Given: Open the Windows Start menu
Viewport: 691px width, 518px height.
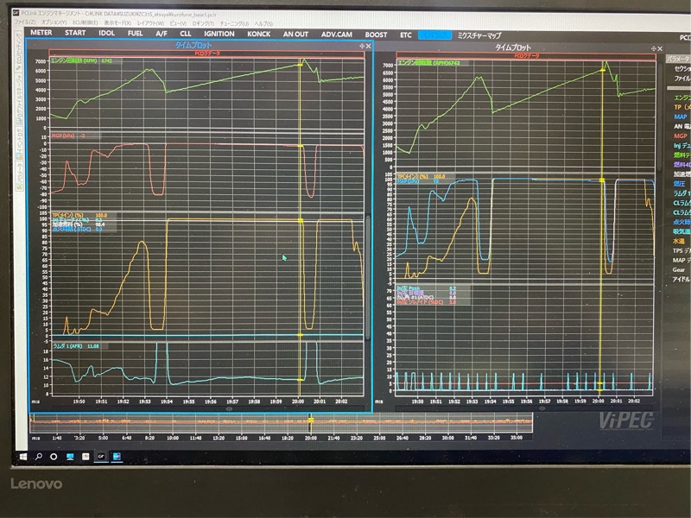Looking at the screenshot, I should click(23, 457).
